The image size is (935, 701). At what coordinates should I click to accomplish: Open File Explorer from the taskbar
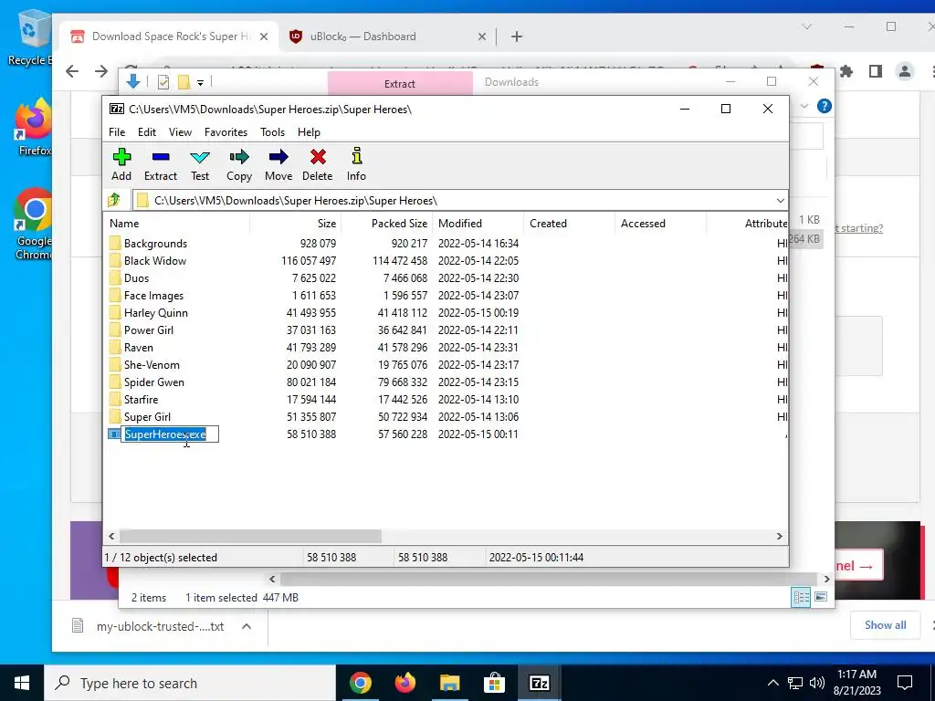pos(449,683)
